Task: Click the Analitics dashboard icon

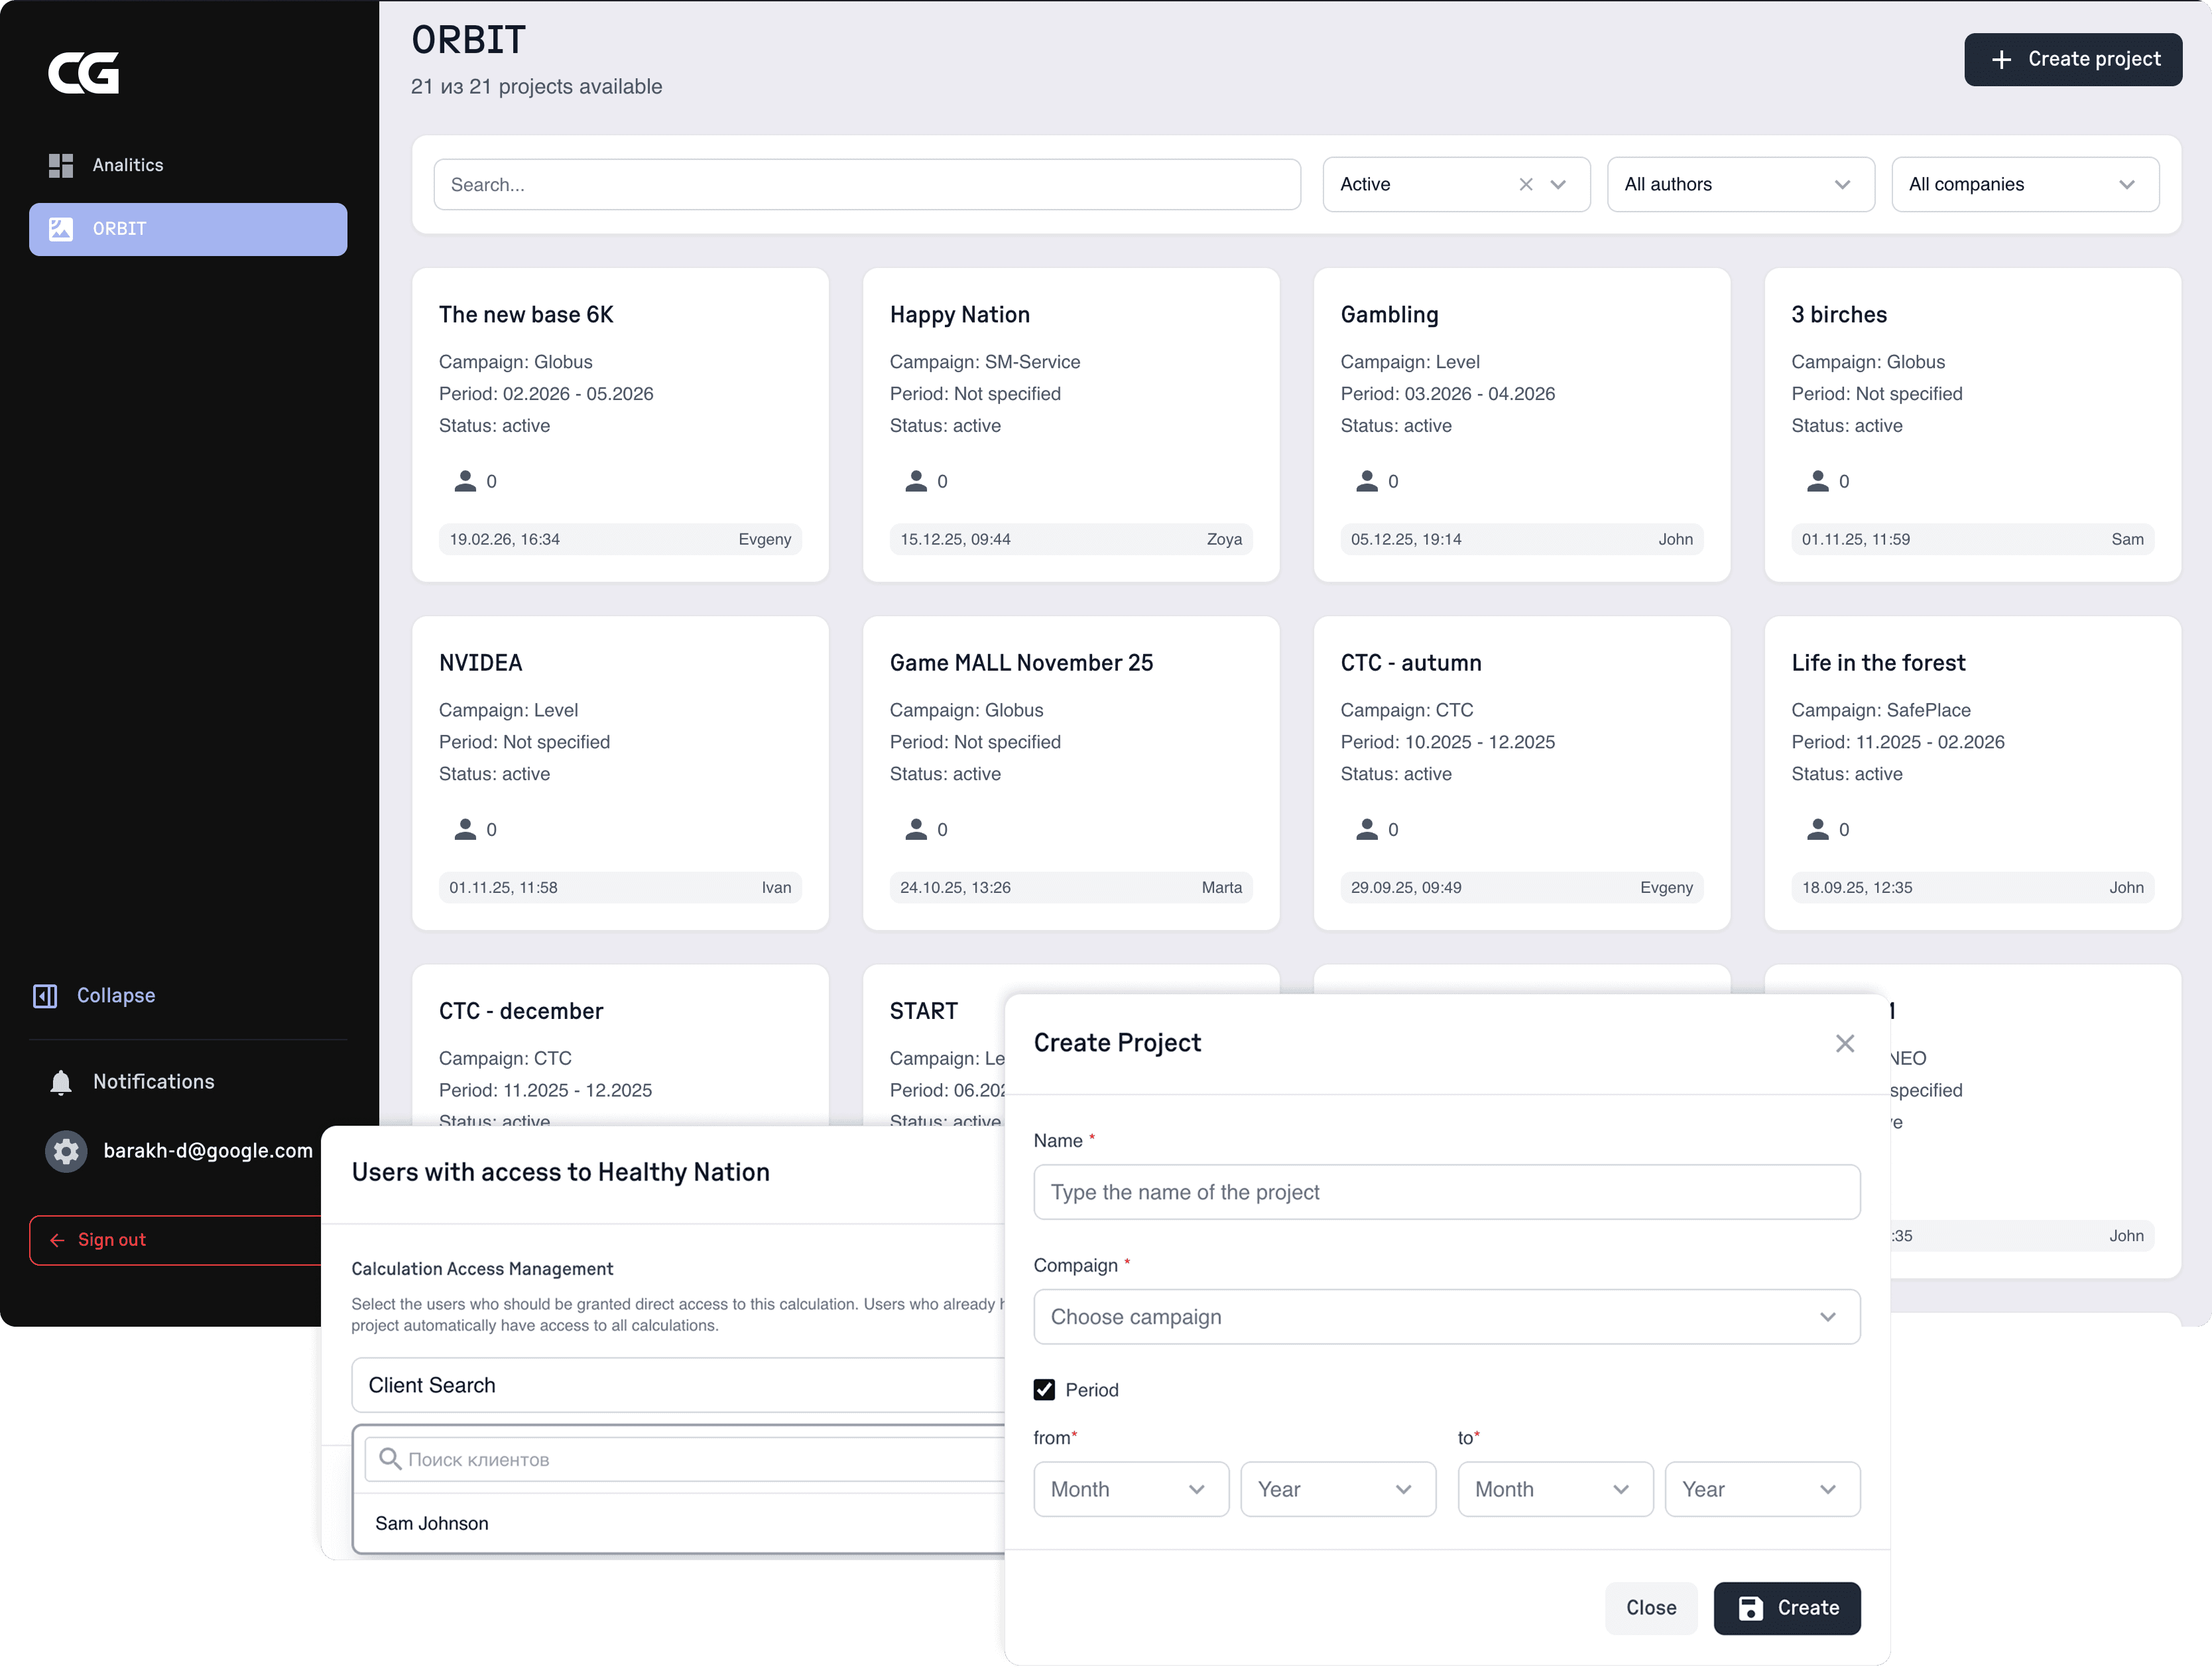Action: [61, 165]
